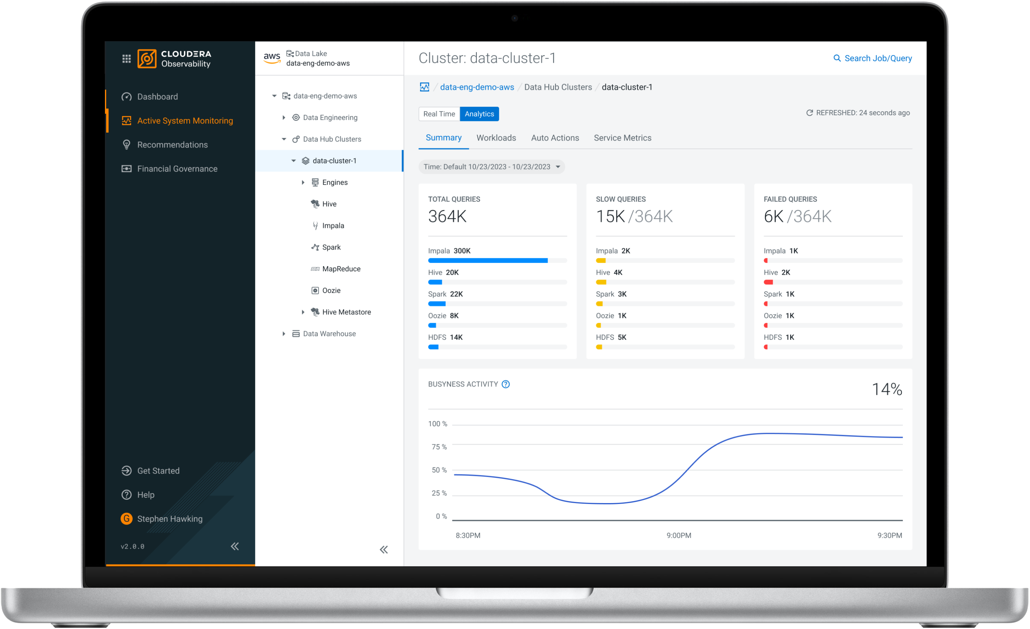Click the Hive service icon in the tree
The image size is (1030, 629).
pyautogui.click(x=315, y=204)
